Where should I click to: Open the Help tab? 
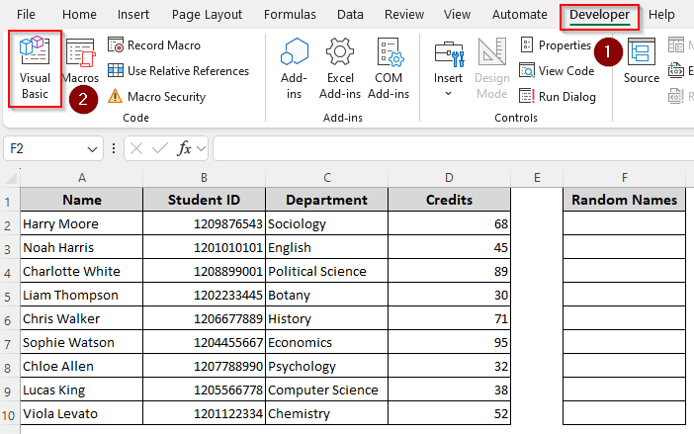pos(661,15)
